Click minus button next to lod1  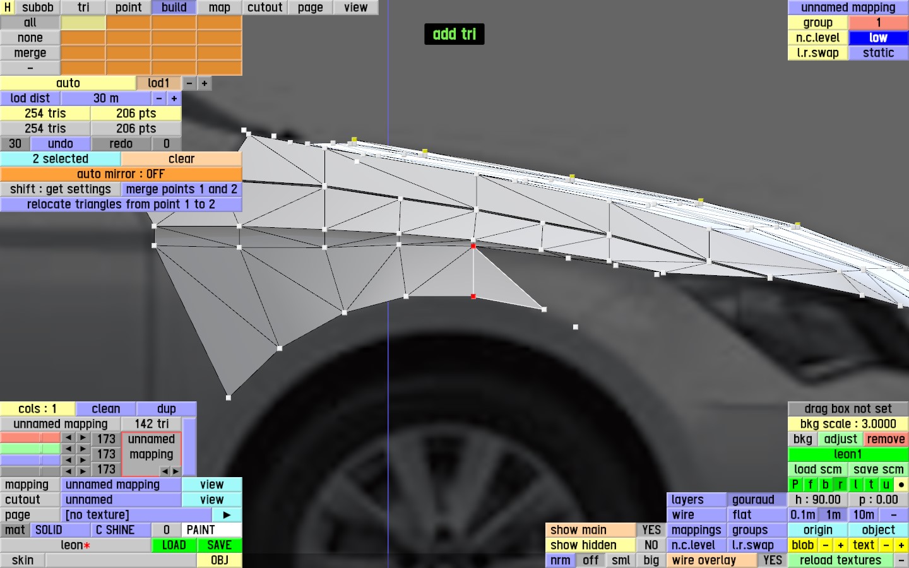coord(189,83)
